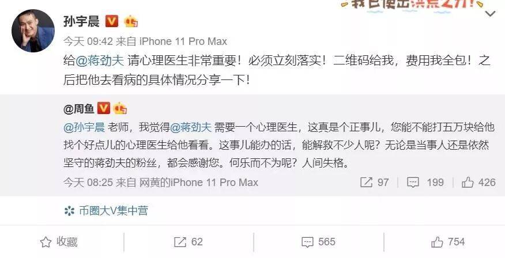Viewport: 505px width, 258px height.
Task: Like the main post with 754 likes
Action: point(449,242)
